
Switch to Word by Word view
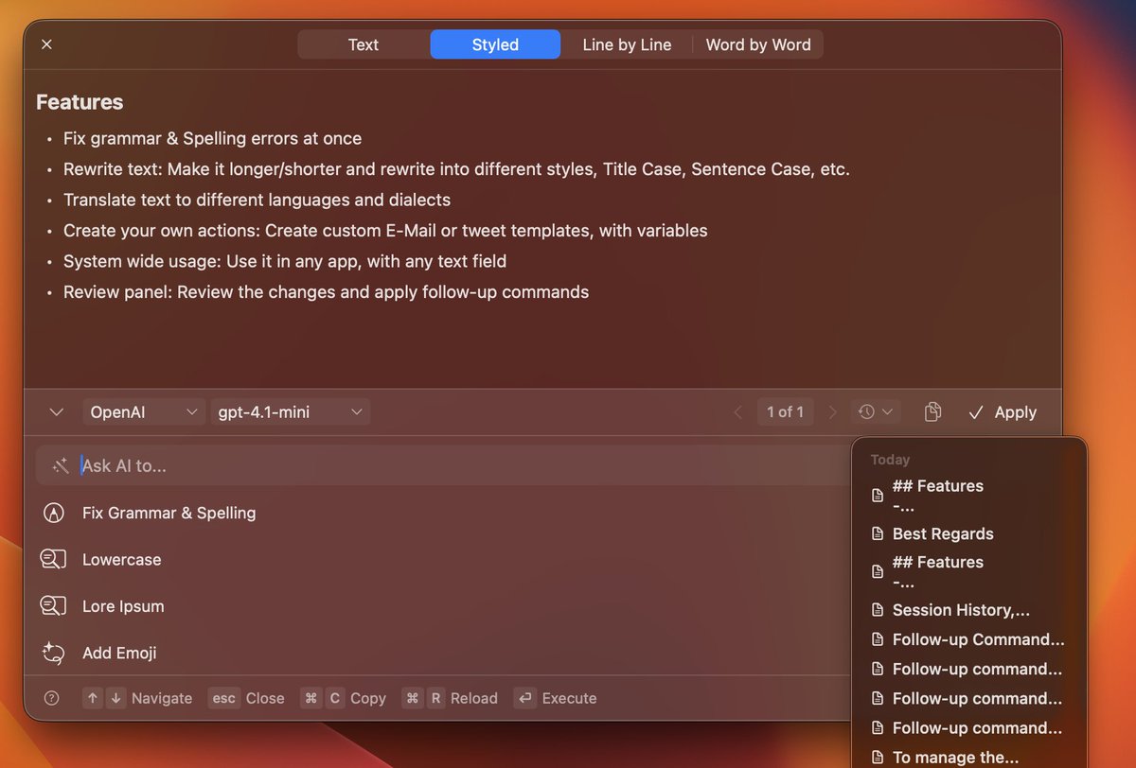(x=758, y=44)
